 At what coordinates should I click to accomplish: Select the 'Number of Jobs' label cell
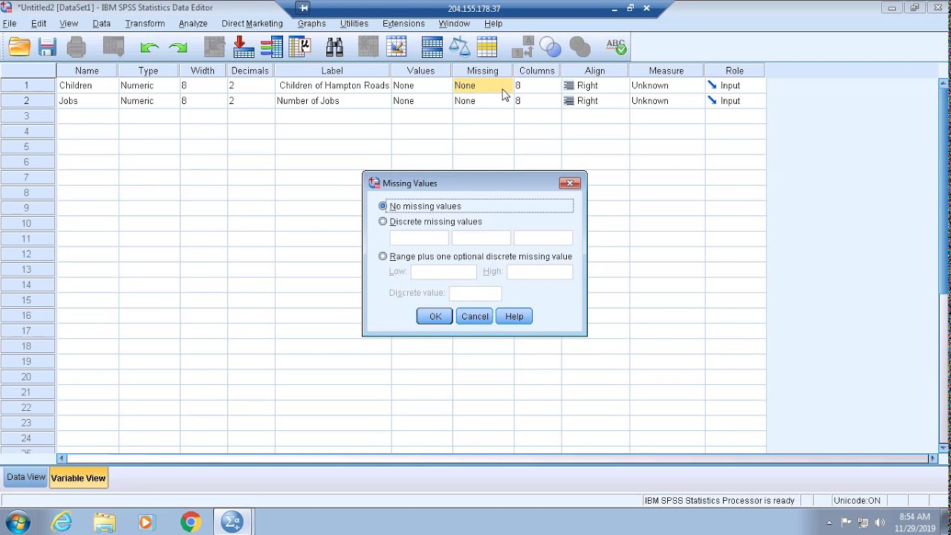[x=333, y=101]
